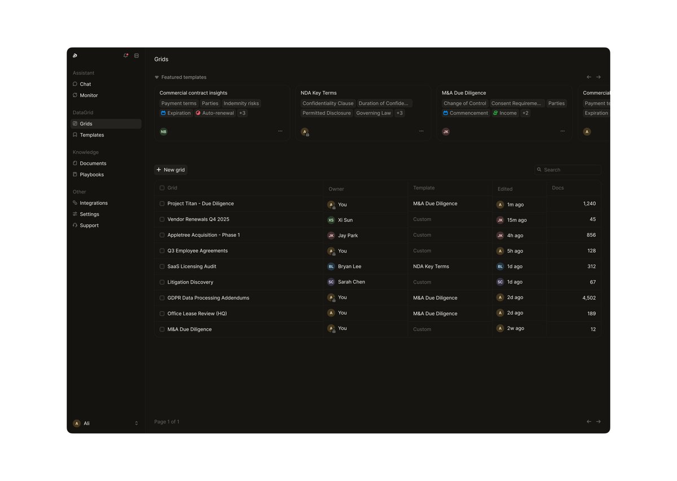
Task: Click the Documents icon in sidebar
Action: [x=75, y=163]
